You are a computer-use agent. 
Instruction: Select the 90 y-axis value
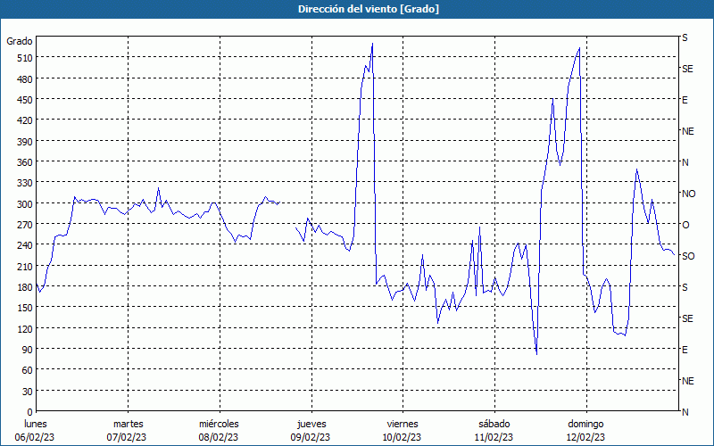[28, 350]
